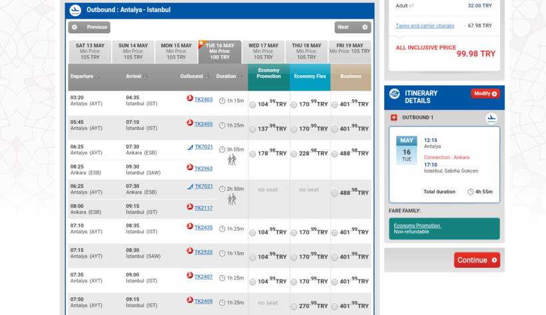The height and width of the screenshot is (315, 546).
Task: Click the red plus icon beside Outbound 1
Action: click(394, 118)
